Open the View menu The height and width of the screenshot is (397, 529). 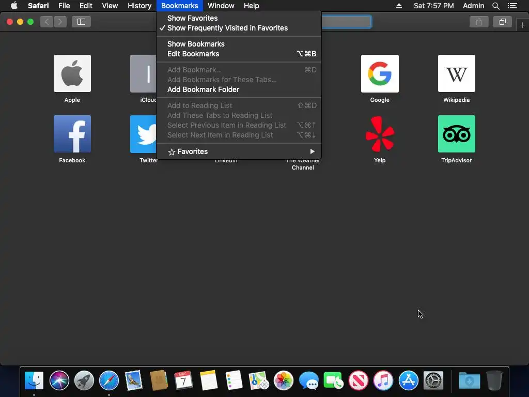click(110, 6)
